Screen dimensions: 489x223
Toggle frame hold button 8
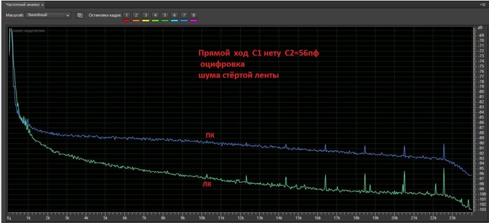coord(194,15)
